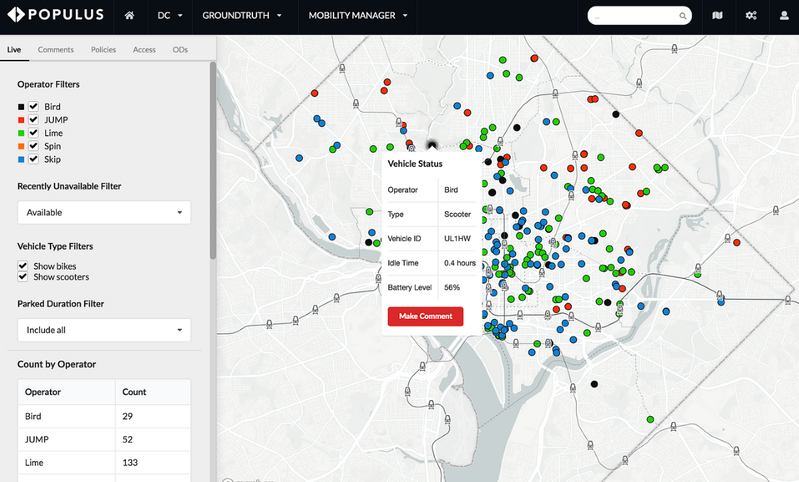The height and width of the screenshot is (482, 799).
Task: Click the Vehicle ID value UL1HW
Action: click(x=457, y=238)
